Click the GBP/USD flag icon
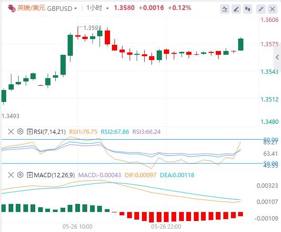 pyautogui.click(x=12, y=8)
